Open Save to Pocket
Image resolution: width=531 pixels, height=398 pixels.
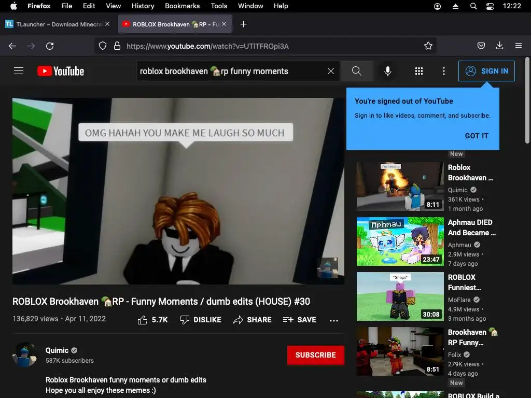tap(481, 46)
